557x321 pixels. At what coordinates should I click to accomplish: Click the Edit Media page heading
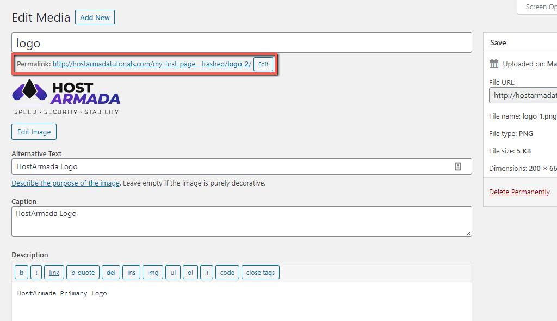(x=41, y=17)
